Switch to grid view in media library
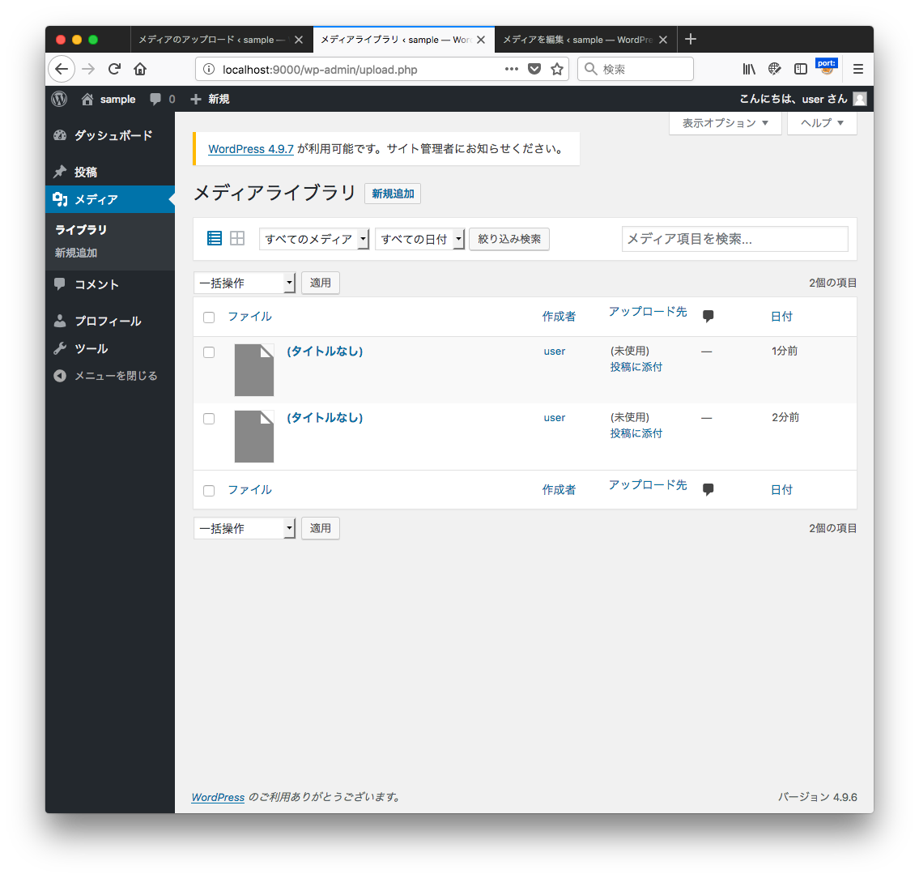The image size is (919, 878). pyautogui.click(x=237, y=237)
